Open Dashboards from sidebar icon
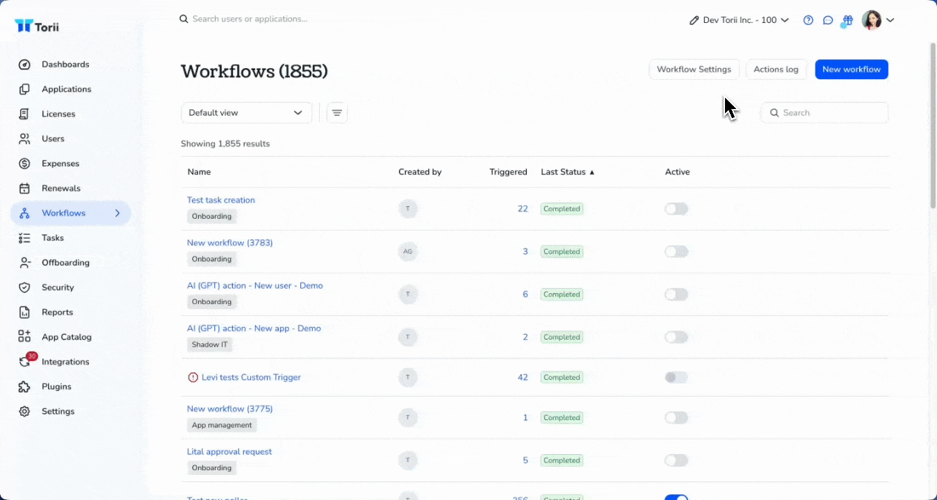Viewport: 937px width, 500px height. (x=24, y=65)
